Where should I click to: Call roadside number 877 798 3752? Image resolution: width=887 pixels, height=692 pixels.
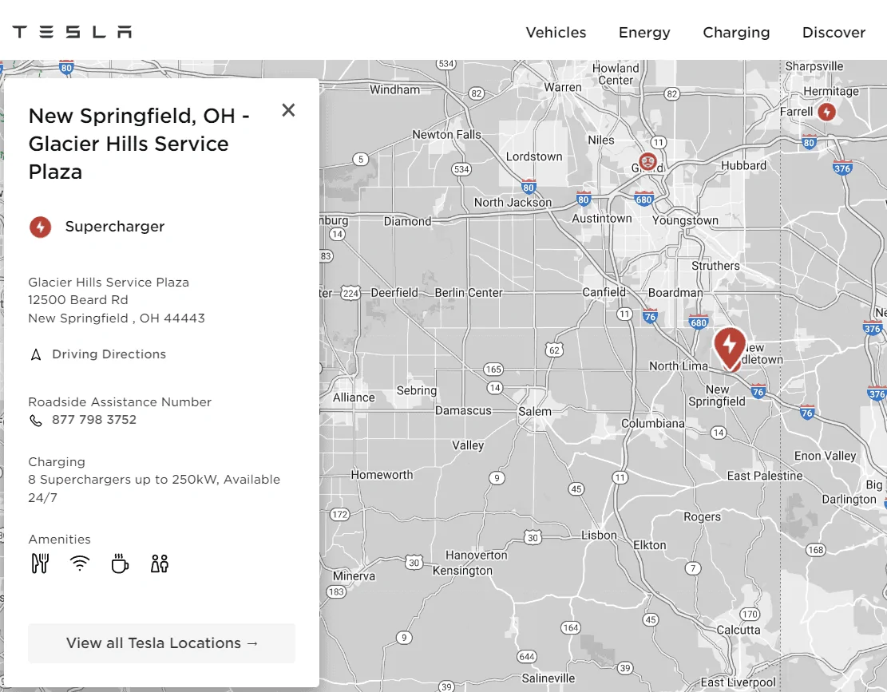(x=94, y=420)
